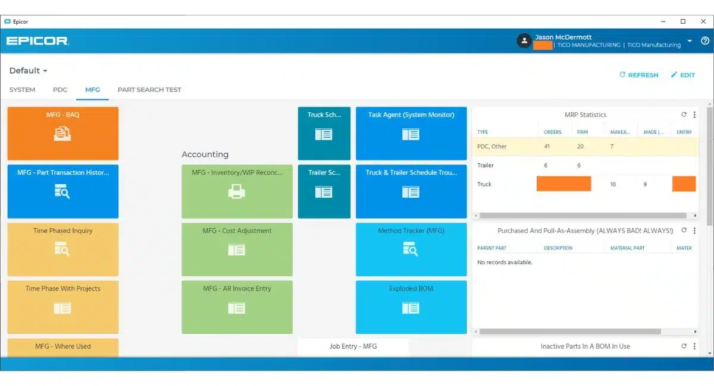Switch to the PDC tab
Image resolution: width=714 pixels, height=386 pixels.
(60, 90)
